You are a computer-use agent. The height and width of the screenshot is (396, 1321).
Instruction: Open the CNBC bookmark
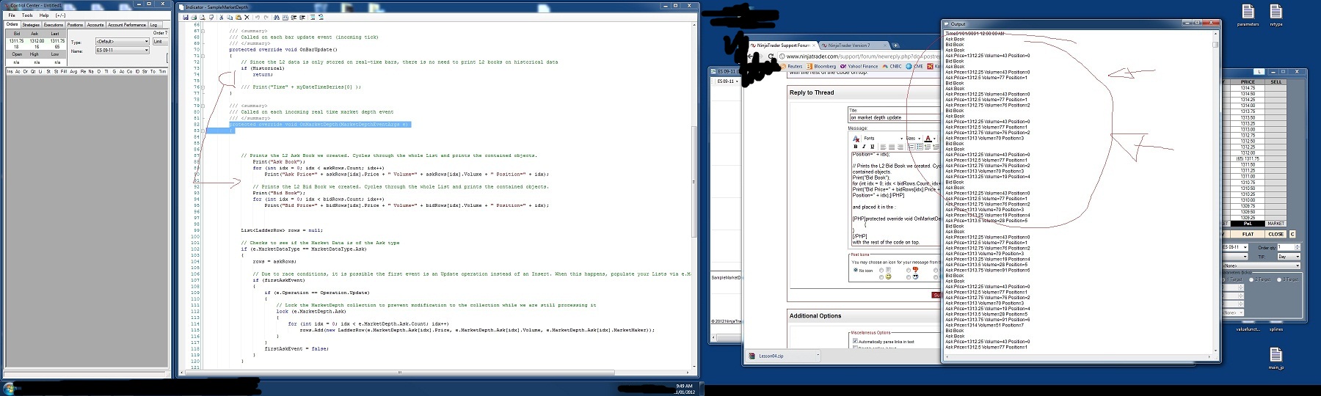[x=892, y=66]
